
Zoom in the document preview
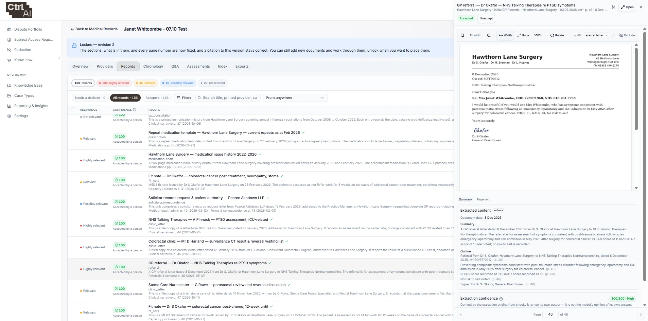[489, 35]
